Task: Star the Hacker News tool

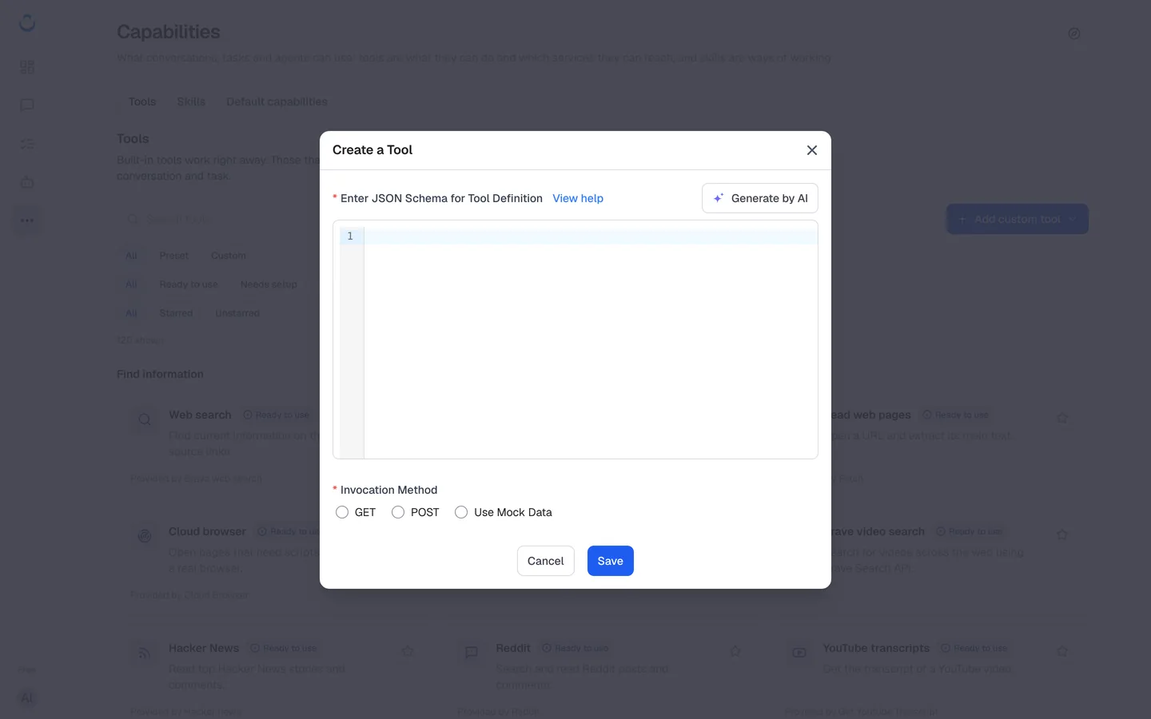Action: click(408, 651)
